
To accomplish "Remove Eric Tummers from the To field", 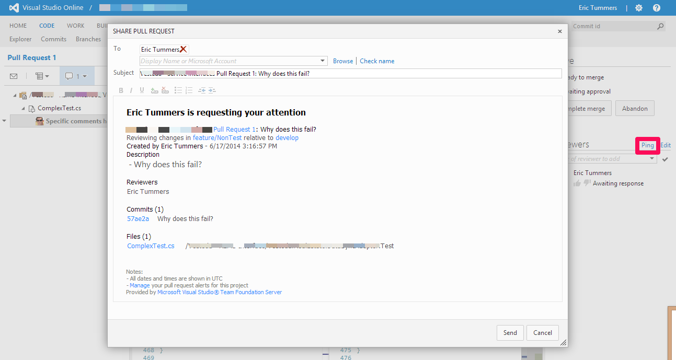I will 183,49.
